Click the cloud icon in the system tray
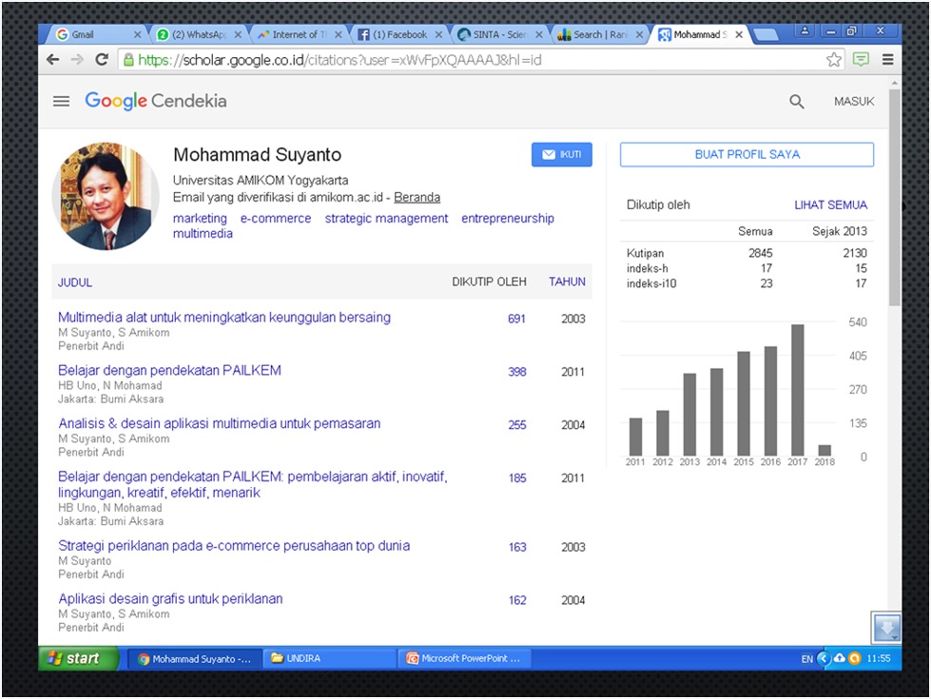The height and width of the screenshot is (699, 931). pos(840,658)
